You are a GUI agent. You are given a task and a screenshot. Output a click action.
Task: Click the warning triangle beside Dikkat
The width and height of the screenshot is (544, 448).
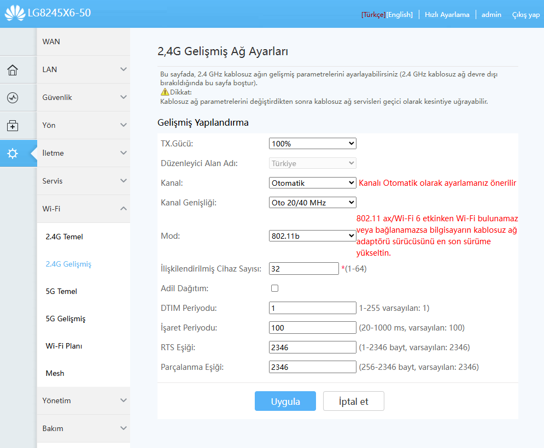click(165, 92)
